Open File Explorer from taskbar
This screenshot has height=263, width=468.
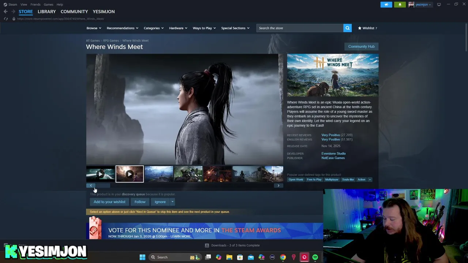coord(229,257)
